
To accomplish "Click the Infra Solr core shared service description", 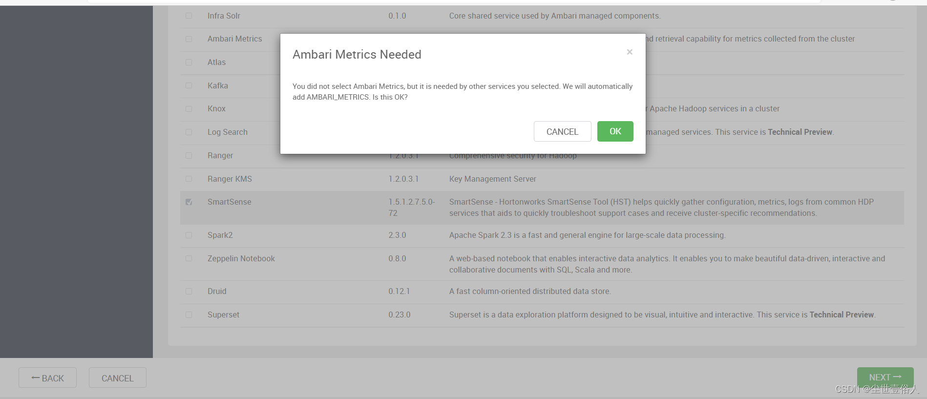I will pos(554,16).
